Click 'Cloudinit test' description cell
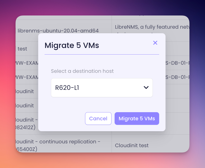The height and width of the screenshot is (168, 205). pyautogui.click(x=132, y=145)
